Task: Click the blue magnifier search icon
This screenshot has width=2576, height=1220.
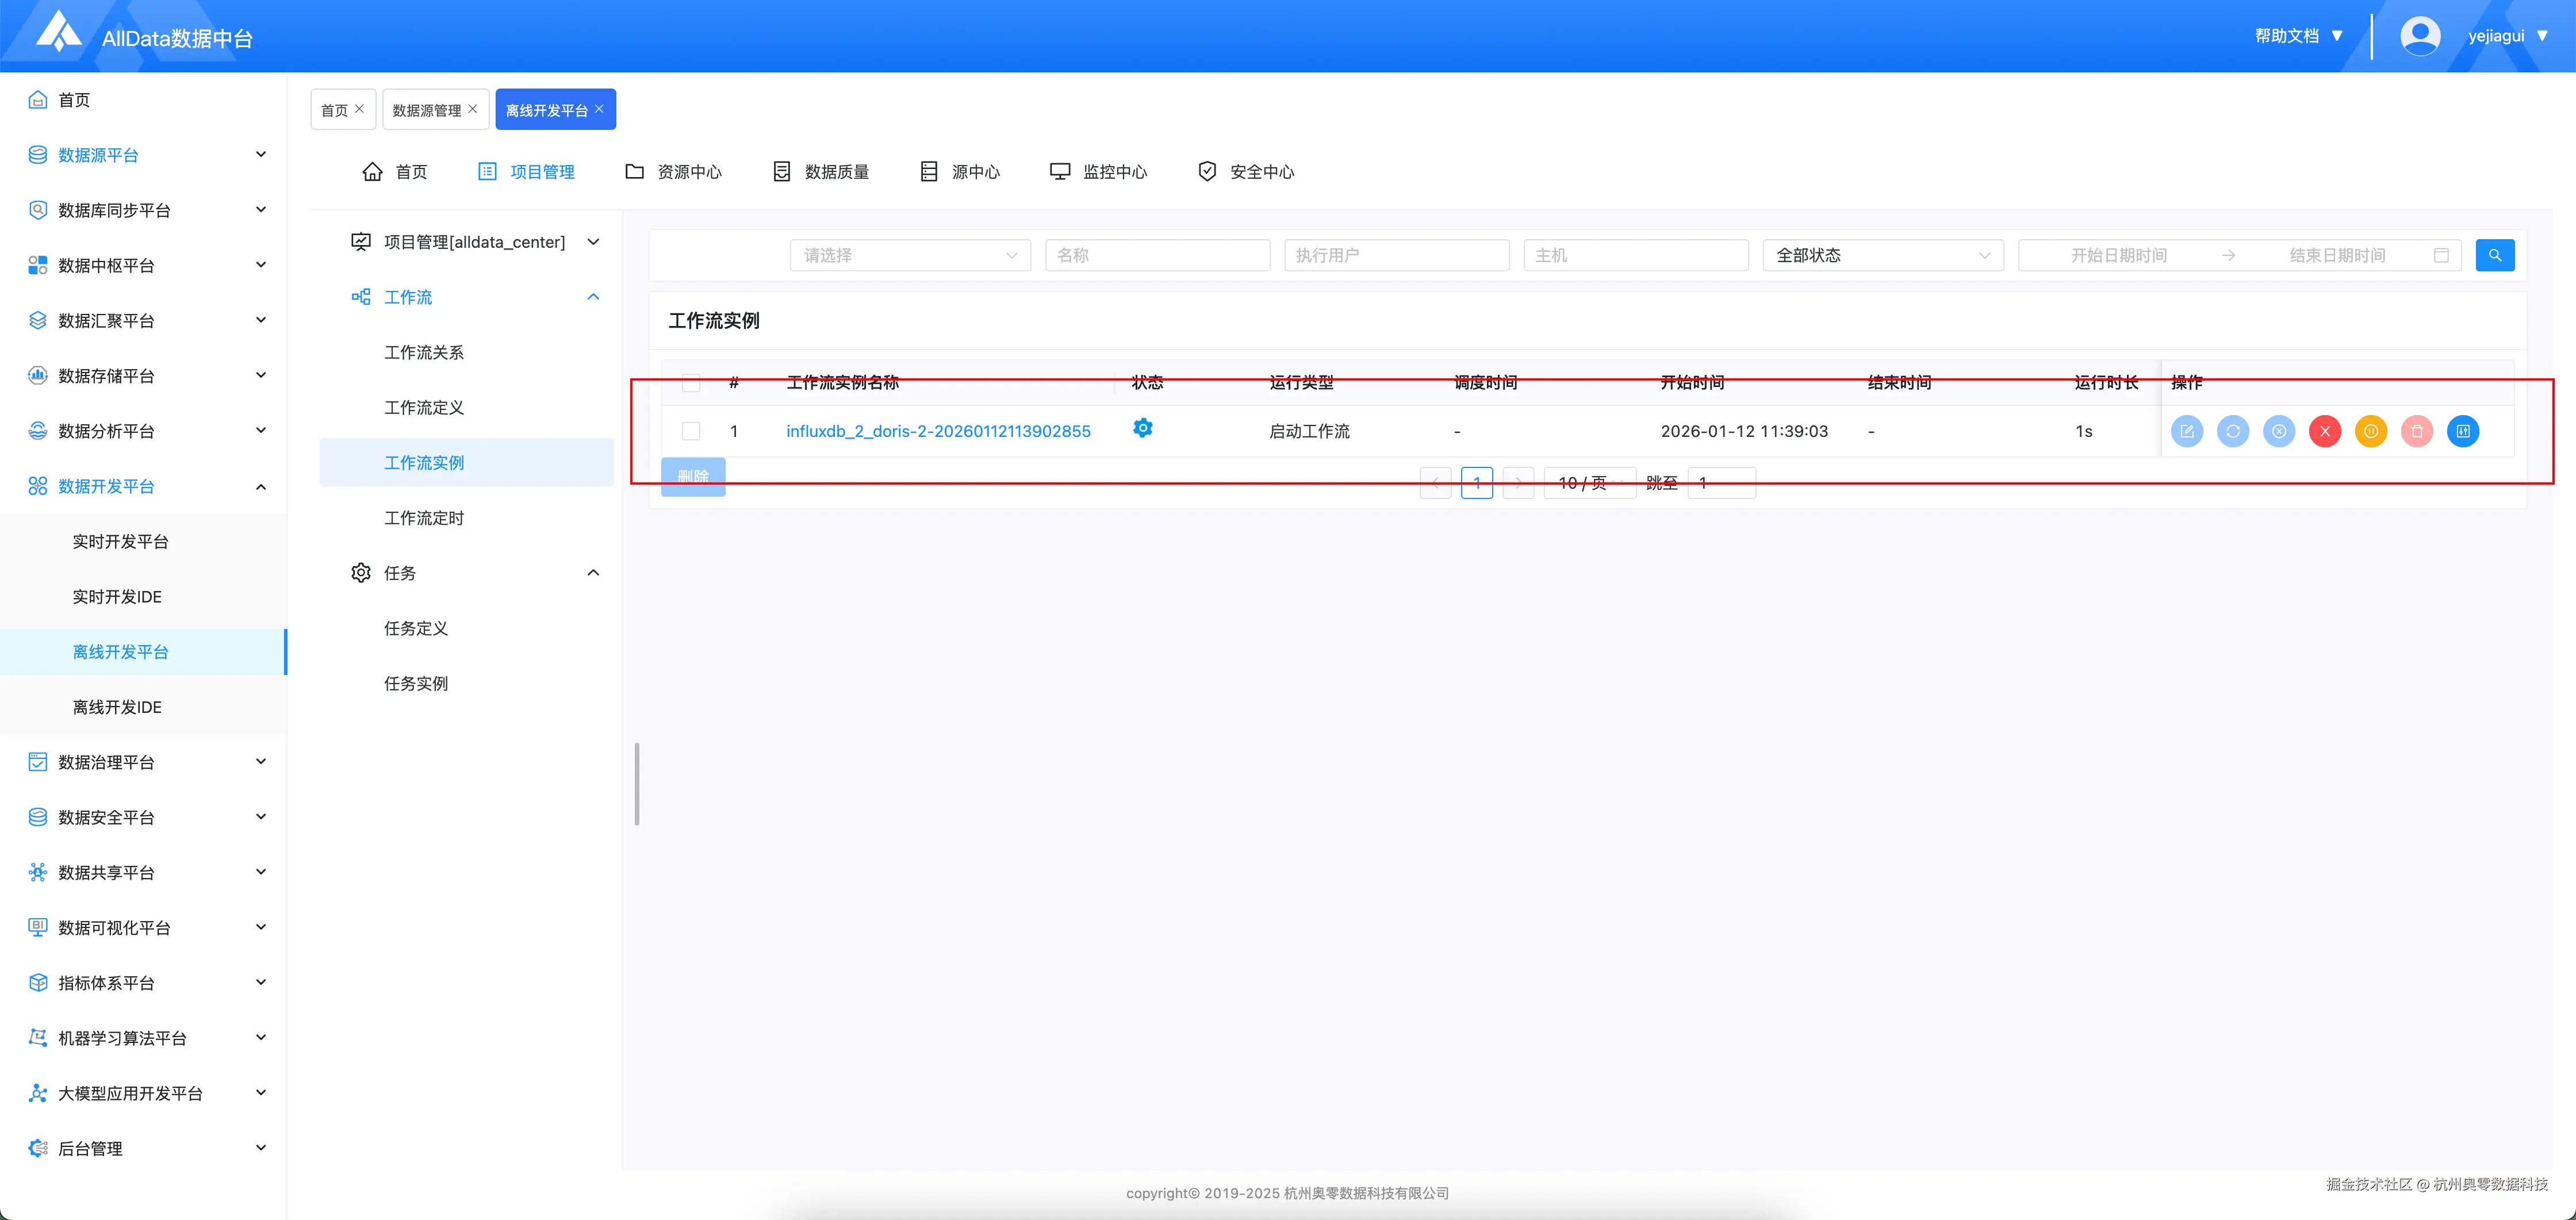Action: pos(2494,254)
